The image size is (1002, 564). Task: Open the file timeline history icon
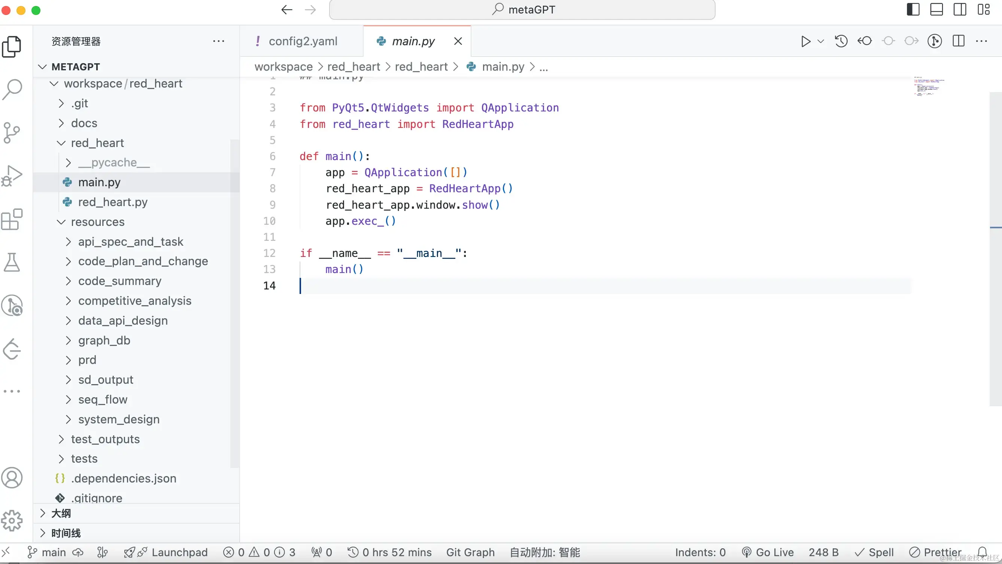pyautogui.click(x=841, y=41)
